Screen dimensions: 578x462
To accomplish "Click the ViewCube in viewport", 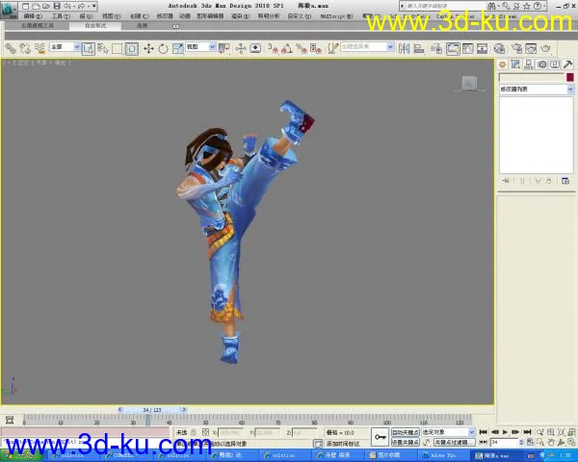I will tap(469, 84).
